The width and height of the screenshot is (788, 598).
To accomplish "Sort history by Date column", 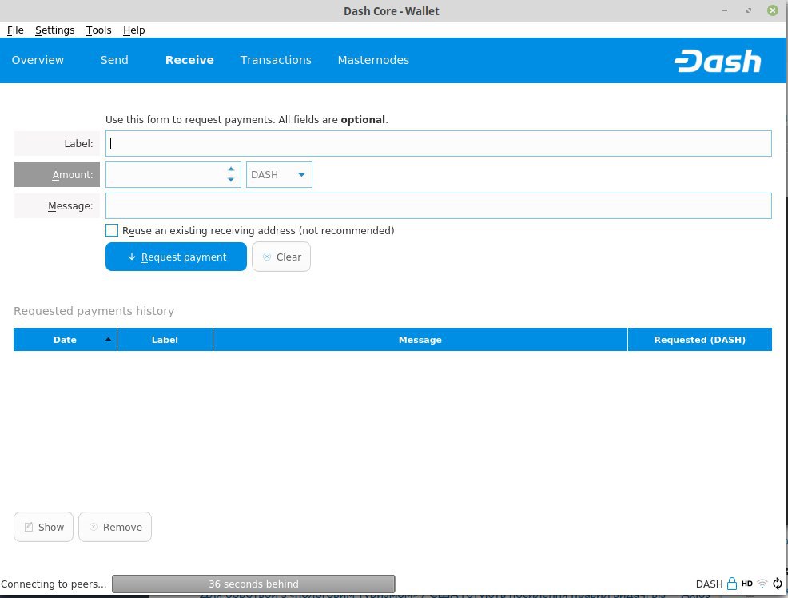I will click(x=65, y=340).
